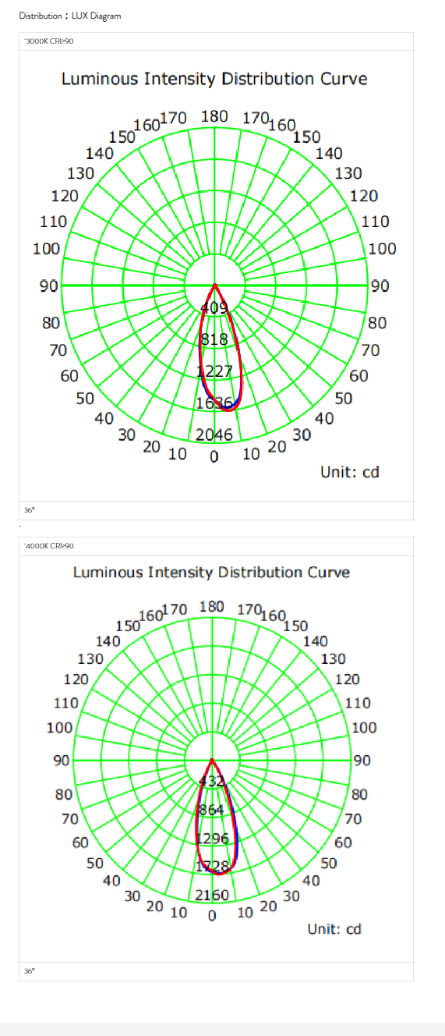Click the 432 intensity value
The image size is (445, 1036).
(213, 782)
